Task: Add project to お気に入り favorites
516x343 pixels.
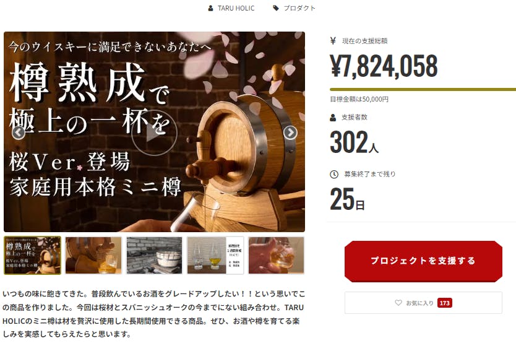Action: 423,303
